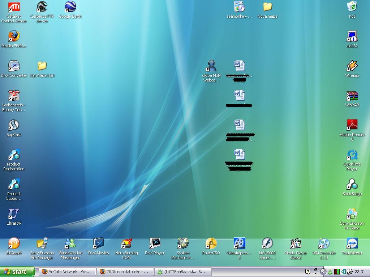Select System Mechanic Professional icon
This screenshot has width=370, height=277.
pyautogui.click(x=183, y=243)
